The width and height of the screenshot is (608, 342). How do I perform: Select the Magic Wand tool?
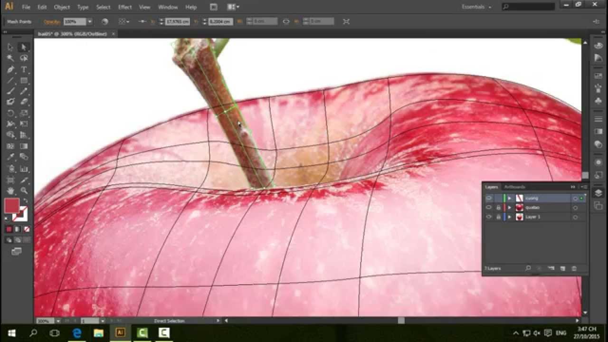coord(10,58)
